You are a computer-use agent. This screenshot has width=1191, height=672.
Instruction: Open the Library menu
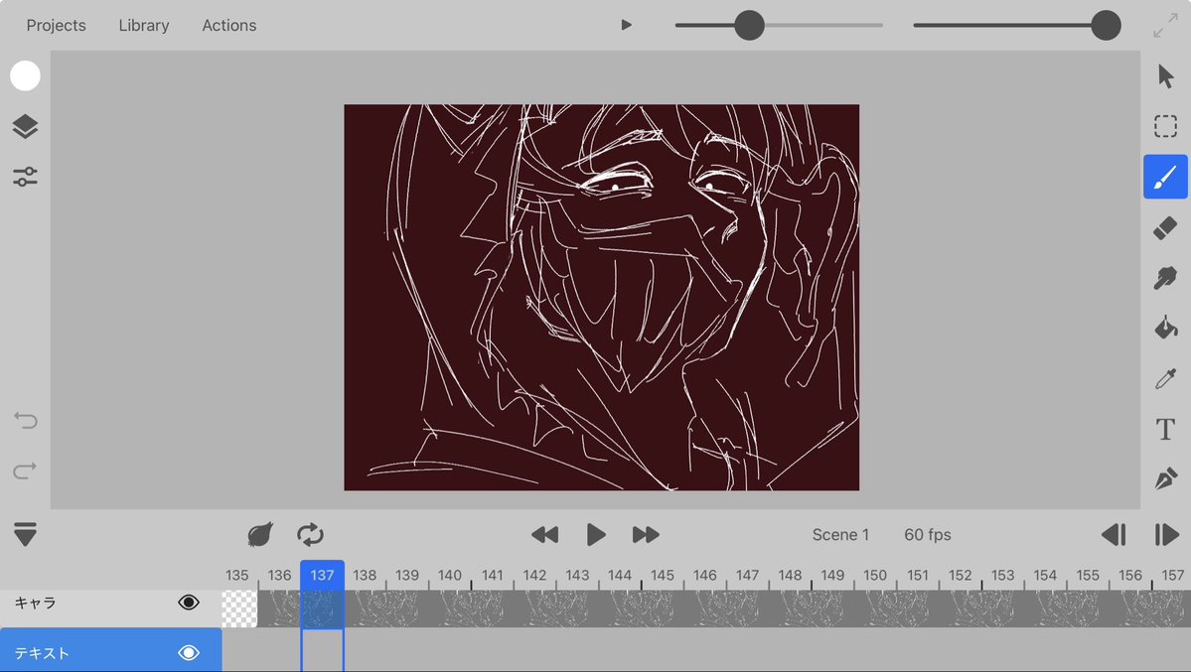(x=144, y=25)
